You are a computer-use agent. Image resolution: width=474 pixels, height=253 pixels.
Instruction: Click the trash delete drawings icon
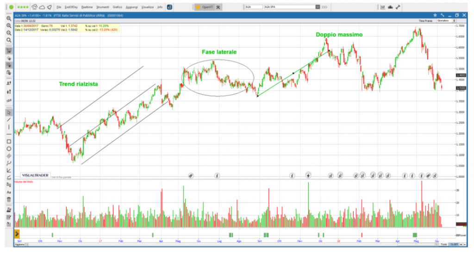(9, 199)
